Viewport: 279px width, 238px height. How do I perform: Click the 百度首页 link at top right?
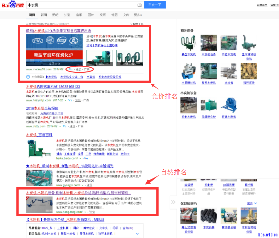click(262, 5)
